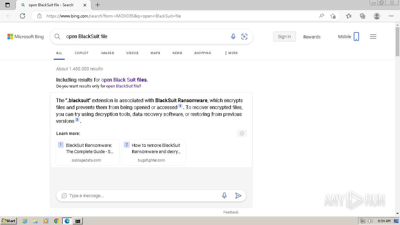Click the search magnifier icon
The height and width of the screenshot is (225, 400).
point(57,37)
